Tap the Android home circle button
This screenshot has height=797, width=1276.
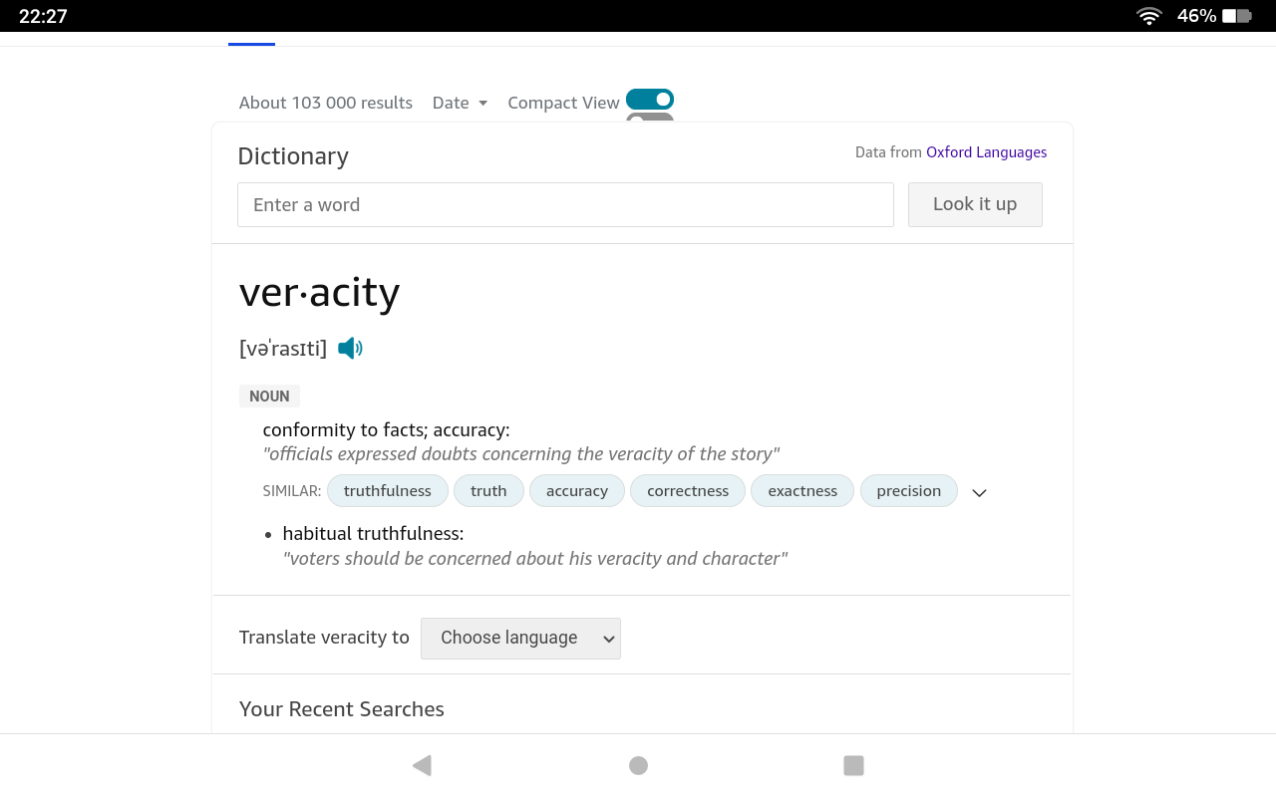[x=638, y=765]
